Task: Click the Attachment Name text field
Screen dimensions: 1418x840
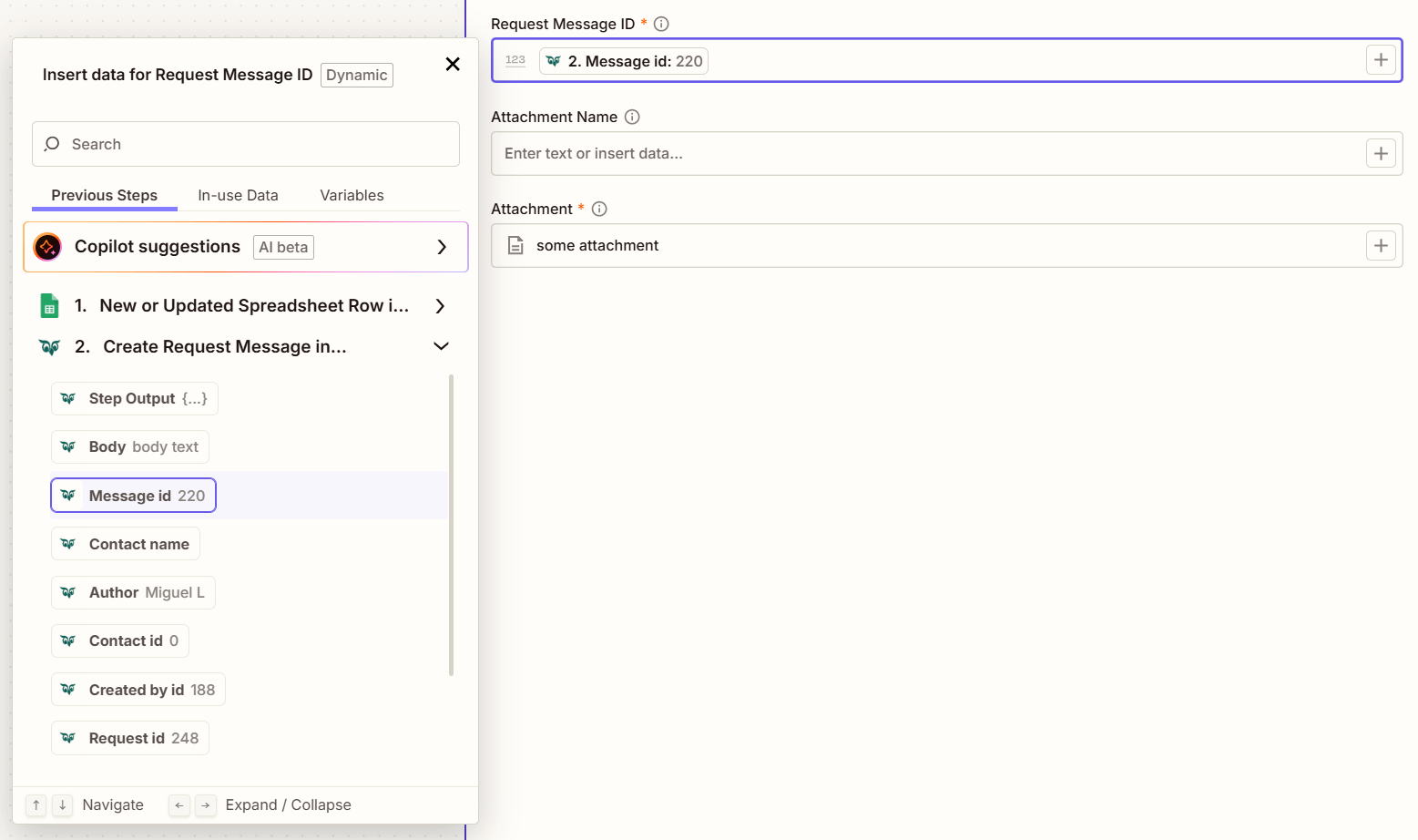Action: 911,153
